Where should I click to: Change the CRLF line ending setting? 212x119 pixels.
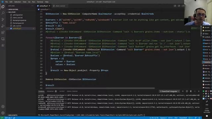176,118
